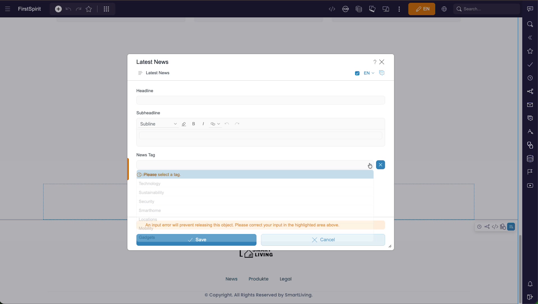
Task: Open EN language dropdown in dialog
Action: click(369, 73)
